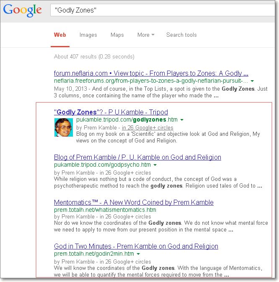Open the forum.neflaria.com result title
This screenshot has width=279, height=282.
pyautogui.click(x=151, y=73)
